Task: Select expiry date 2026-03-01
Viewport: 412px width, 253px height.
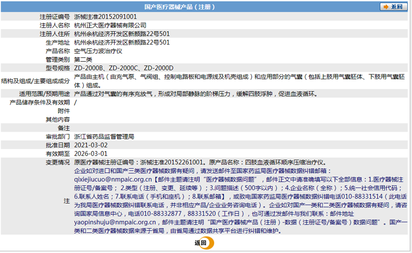Action: (x=91, y=154)
